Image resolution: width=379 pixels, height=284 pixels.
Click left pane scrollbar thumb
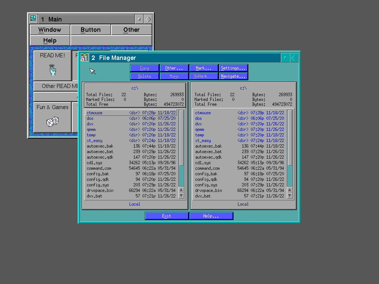coord(181,138)
